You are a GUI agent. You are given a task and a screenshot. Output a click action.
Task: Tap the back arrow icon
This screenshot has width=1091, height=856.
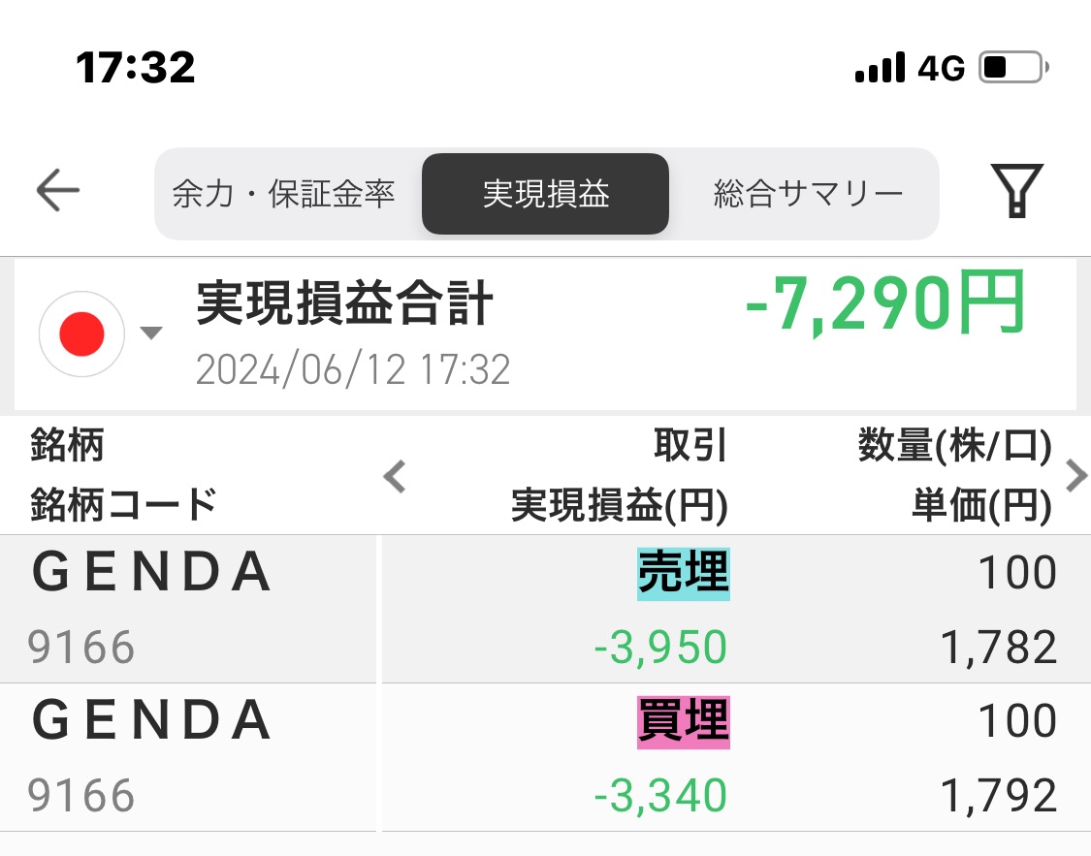click(x=58, y=191)
